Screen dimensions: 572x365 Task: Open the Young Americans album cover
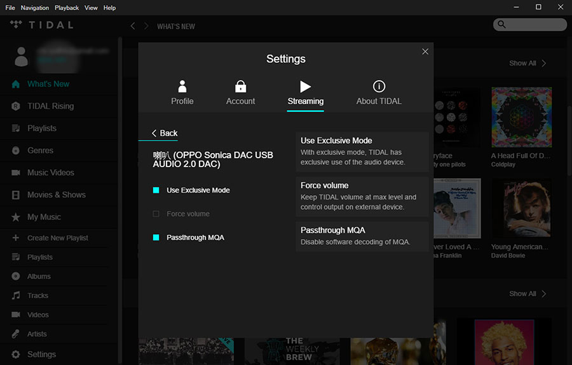pos(522,209)
